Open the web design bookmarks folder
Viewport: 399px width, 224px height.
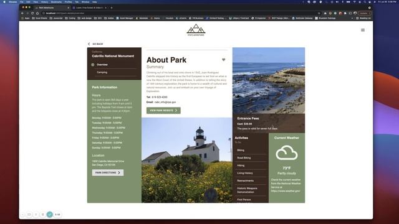pos(85,18)
